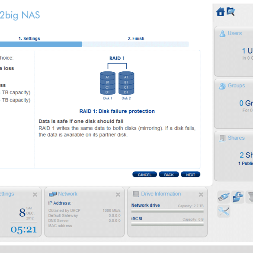Click 'RAID 1: Disk failure protection' heading
Image resolution: width=253 pixels, height=253 pixels.
pos(117,111)
